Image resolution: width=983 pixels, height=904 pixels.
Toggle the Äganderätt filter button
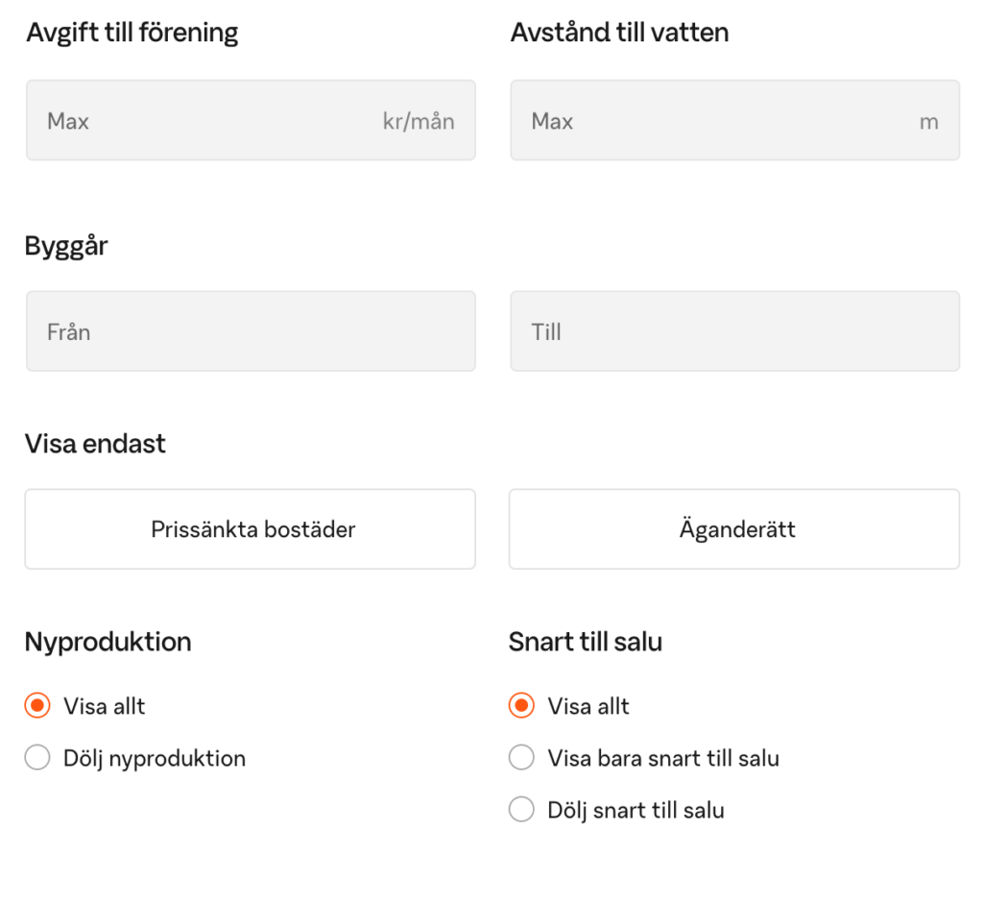tap(734, 529)
